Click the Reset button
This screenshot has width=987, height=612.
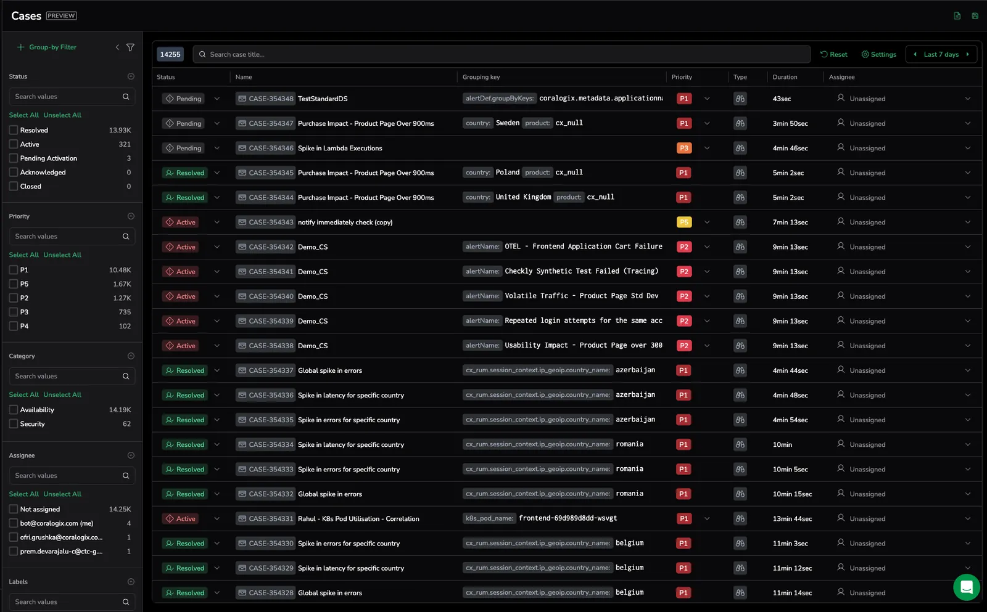click(834, 54)
